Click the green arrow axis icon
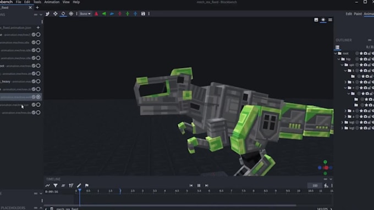374x210 pixels. coord(104,14)
